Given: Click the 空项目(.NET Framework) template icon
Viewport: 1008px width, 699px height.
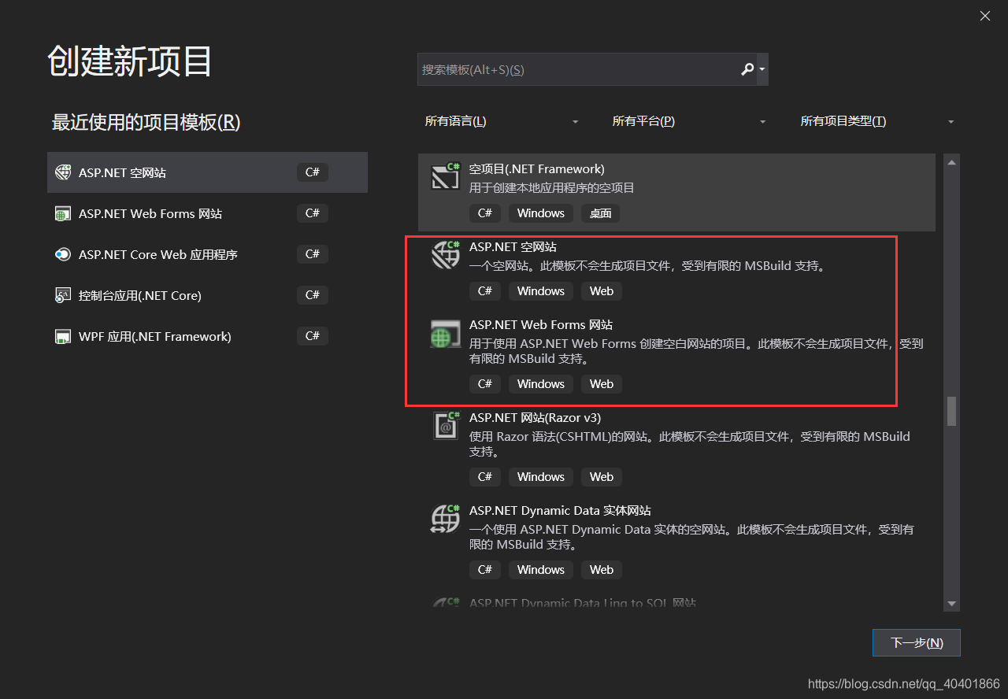Looking at the screenshot, I should point(445,176).
